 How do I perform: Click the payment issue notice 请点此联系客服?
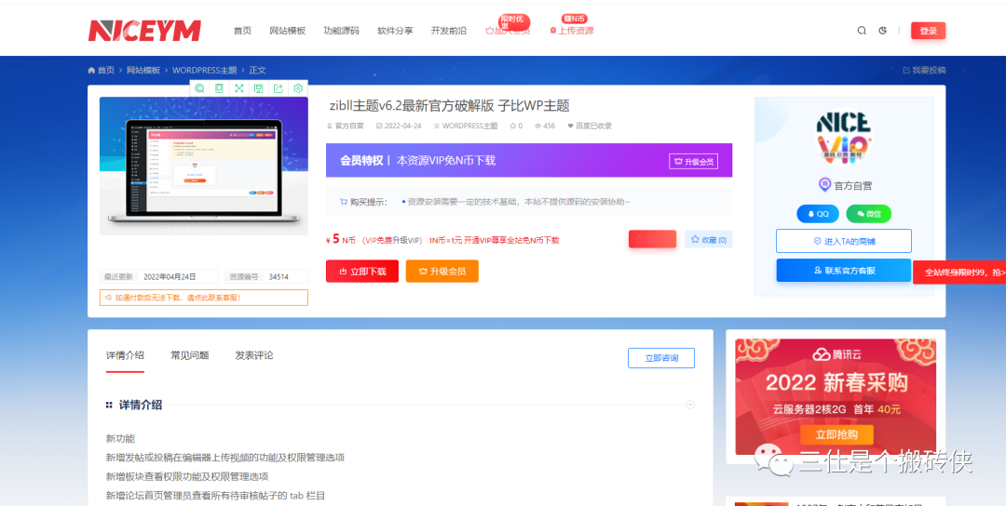coord(204,298)
